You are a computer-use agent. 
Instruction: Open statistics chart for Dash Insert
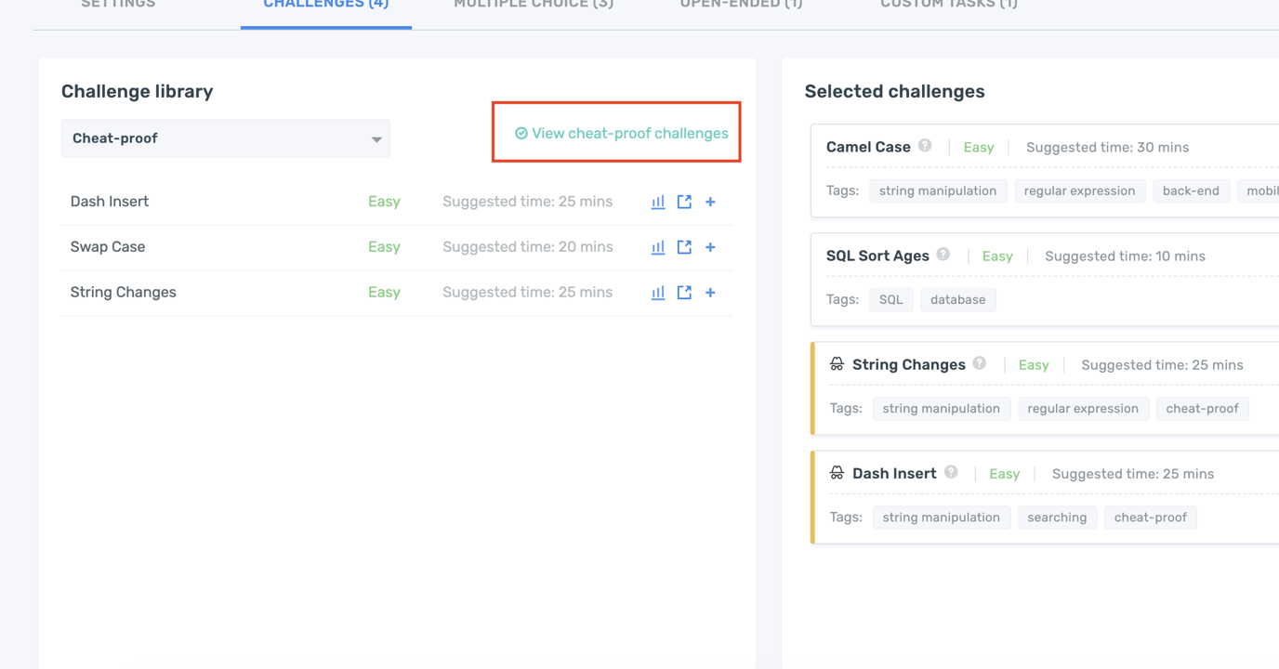(x=658, y=202)
